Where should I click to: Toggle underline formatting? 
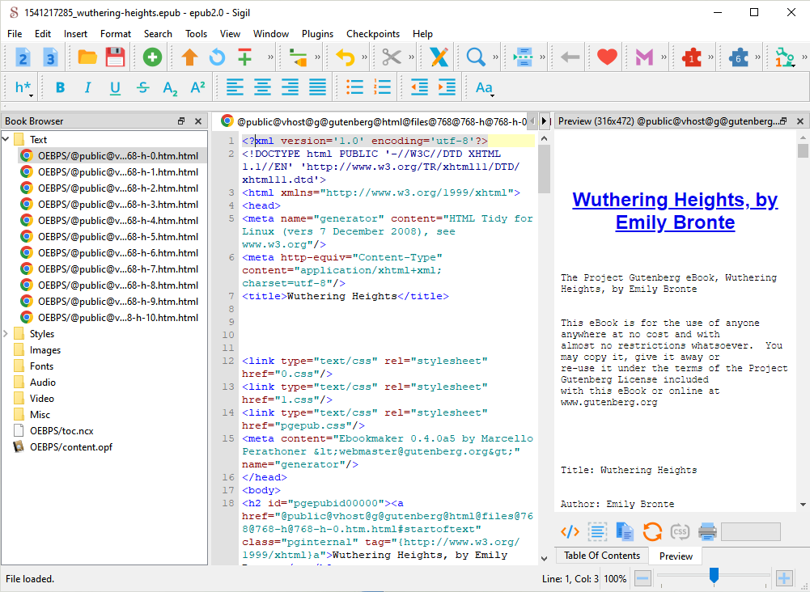click(115, 87)
